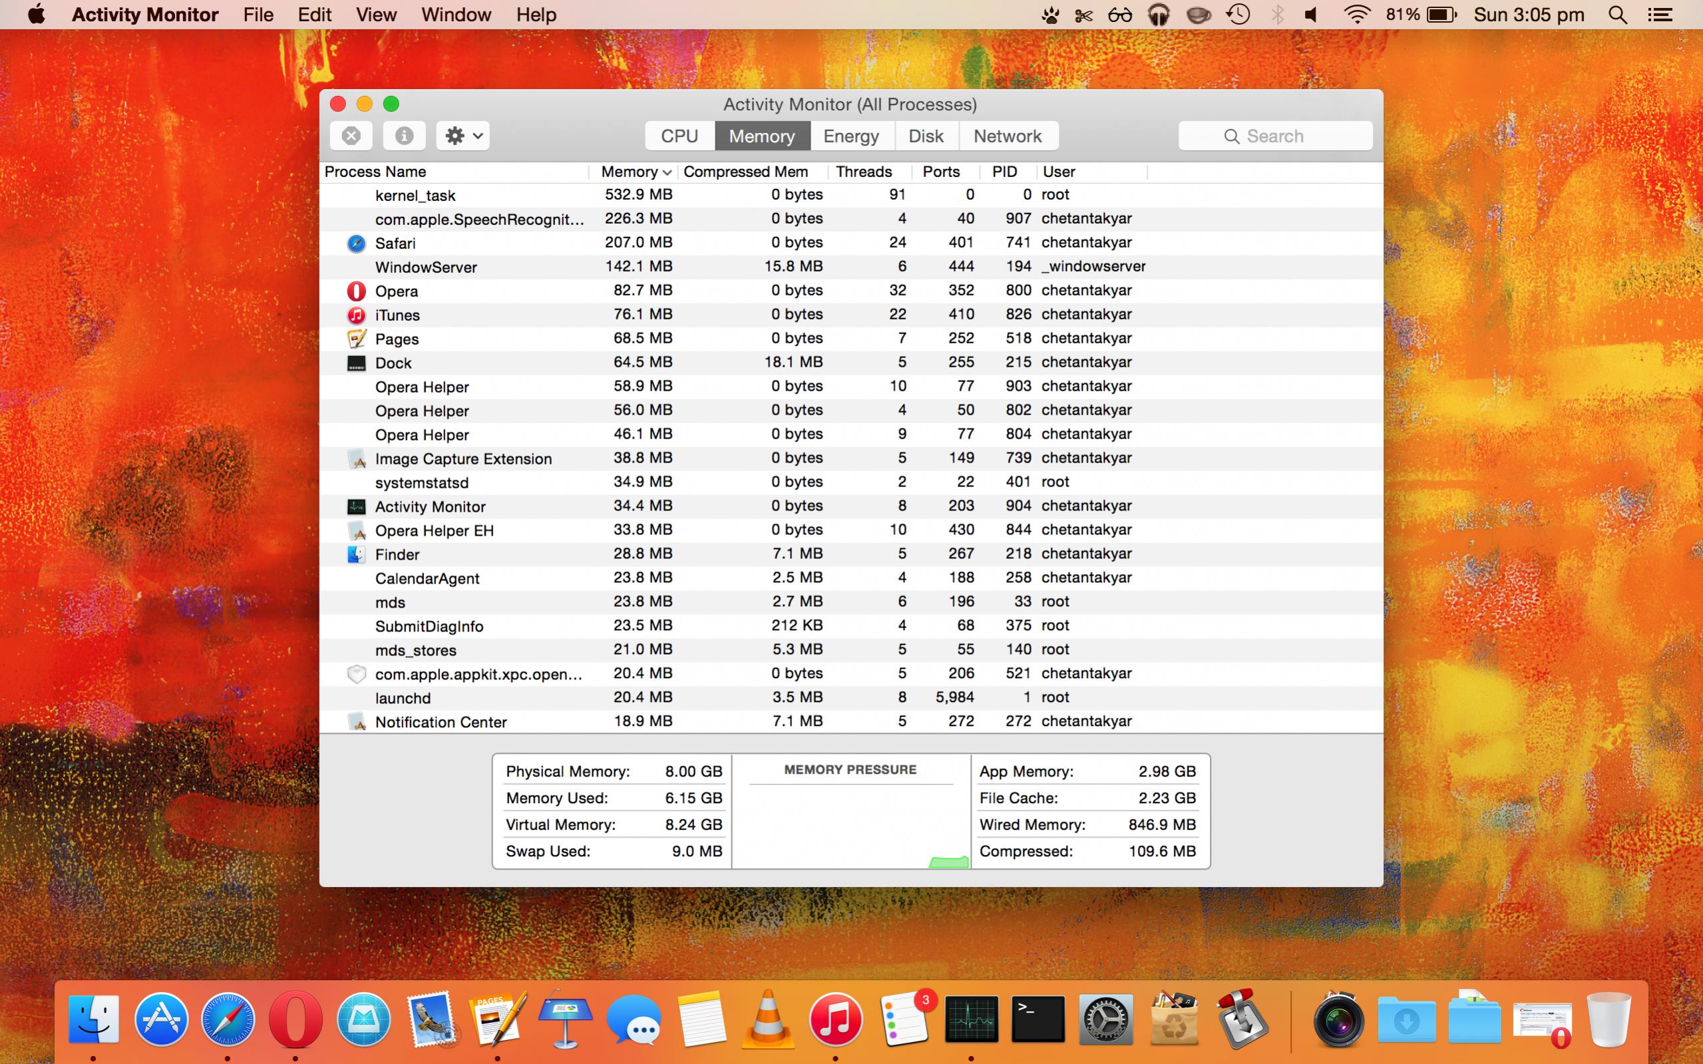Select the kernel_task process row
The image size is (1703, 1064).
pyautogui.click(x=851, y=195)
